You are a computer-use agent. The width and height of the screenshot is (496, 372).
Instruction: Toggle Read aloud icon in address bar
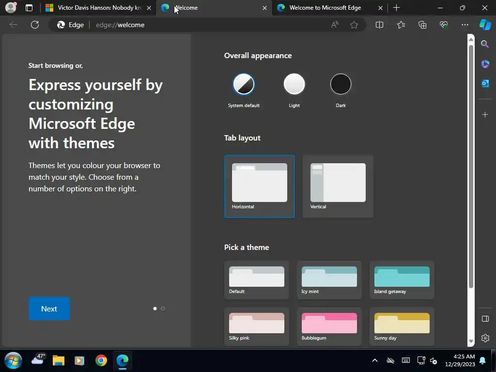335,25
